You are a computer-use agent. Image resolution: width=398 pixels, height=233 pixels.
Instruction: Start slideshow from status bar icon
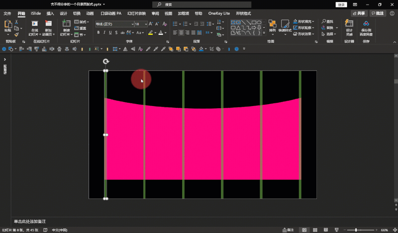coord(337,230)
